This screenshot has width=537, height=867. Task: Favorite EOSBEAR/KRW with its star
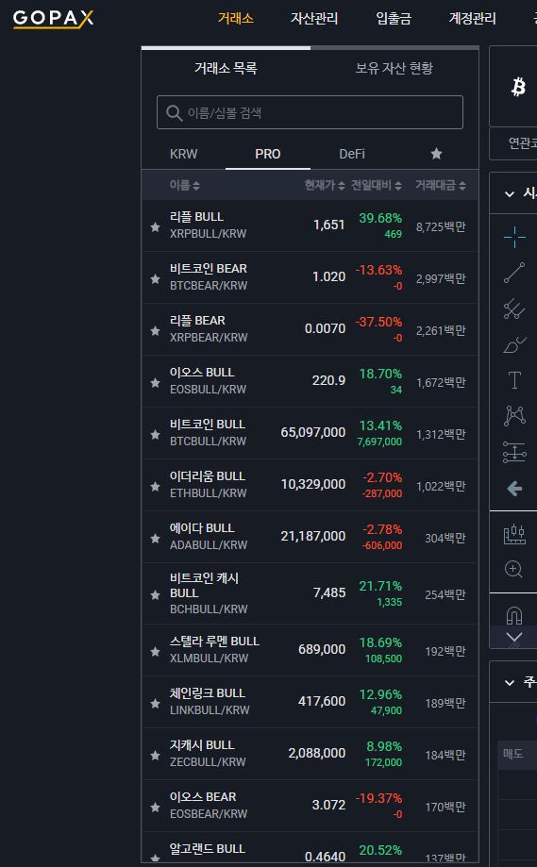156,808
